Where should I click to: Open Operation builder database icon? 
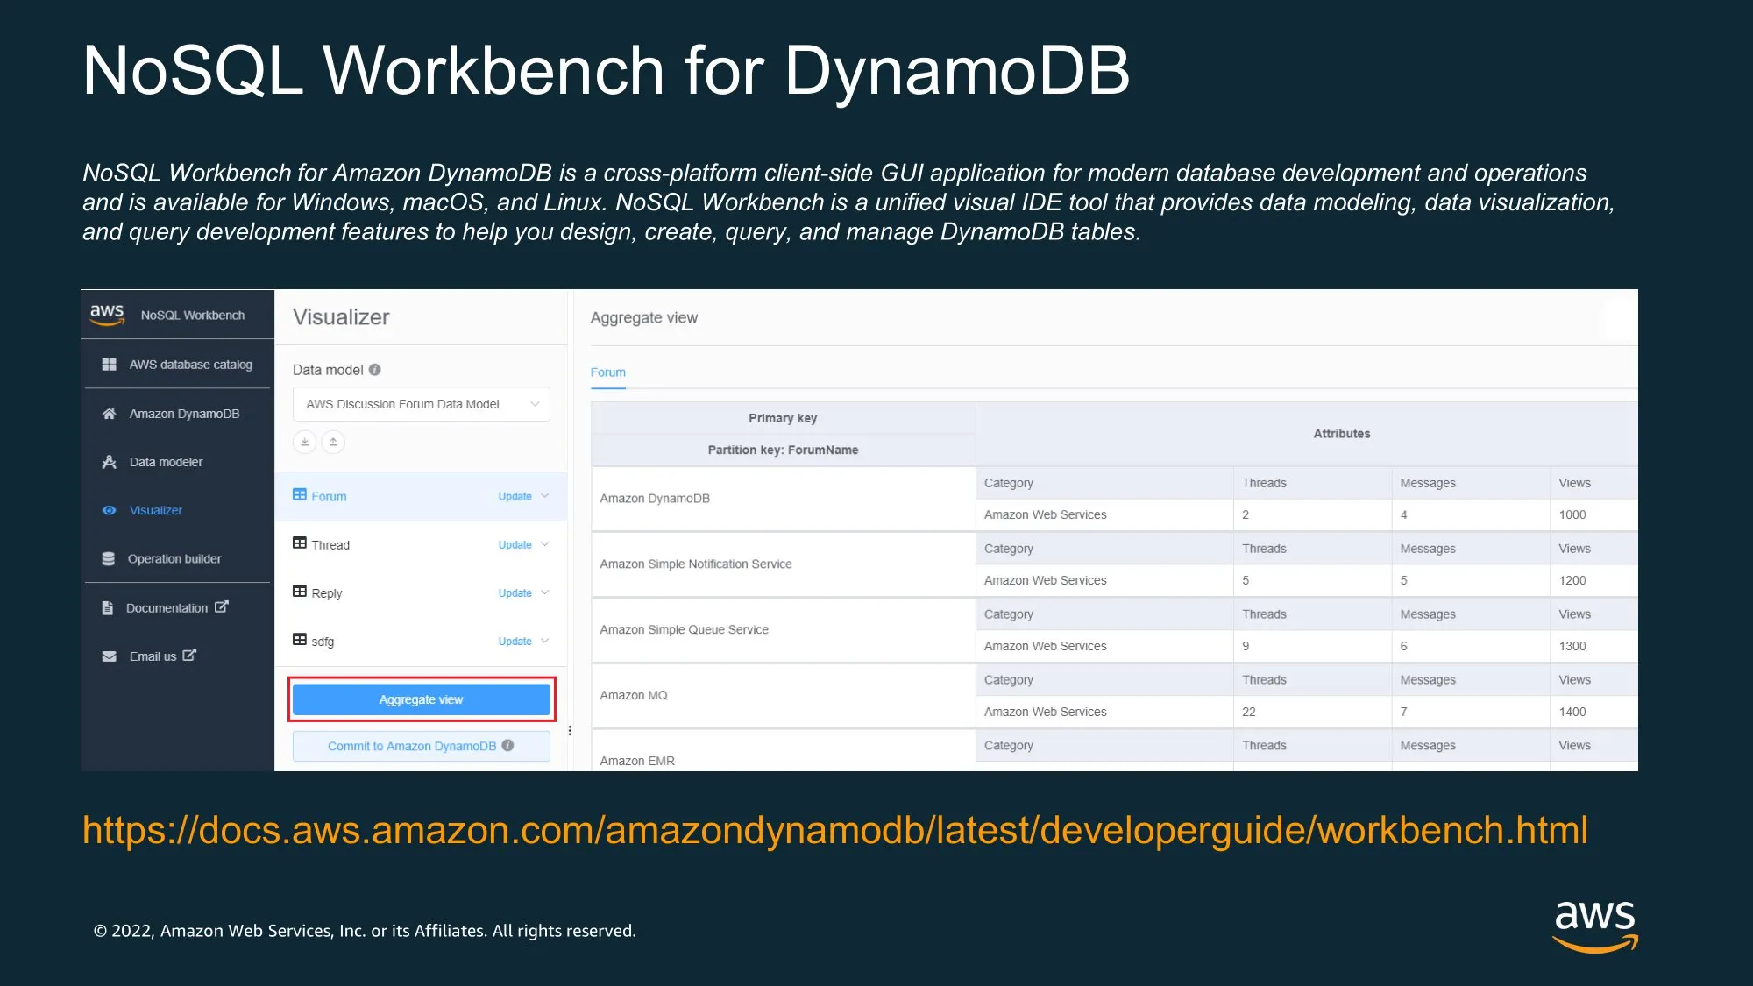tap(108, 559)
